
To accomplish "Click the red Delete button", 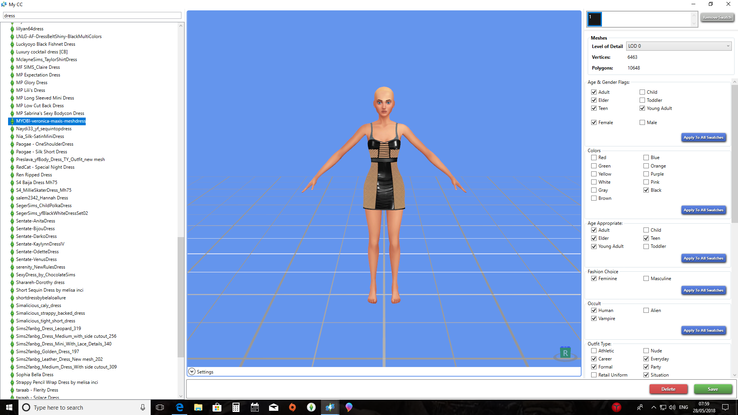I will tap(668, 389).
